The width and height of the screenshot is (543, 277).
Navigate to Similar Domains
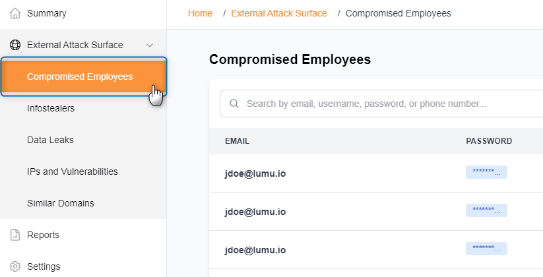pyautogui.click(x=61, y=203)
